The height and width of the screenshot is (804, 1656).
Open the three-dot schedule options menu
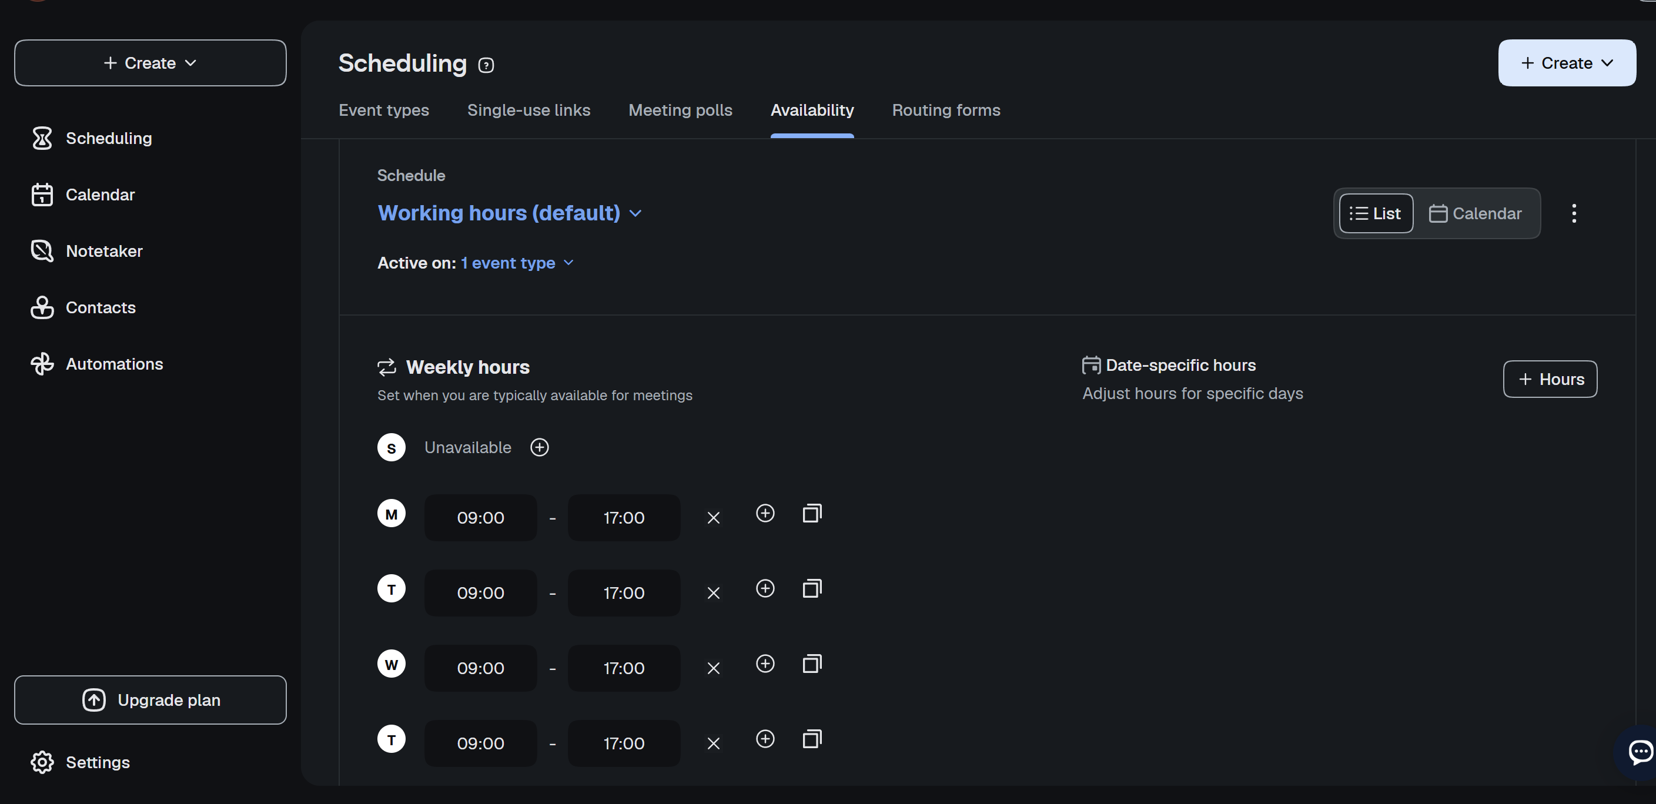1574,213
